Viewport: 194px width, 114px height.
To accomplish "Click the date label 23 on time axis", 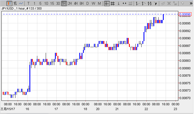I will 175,109.
